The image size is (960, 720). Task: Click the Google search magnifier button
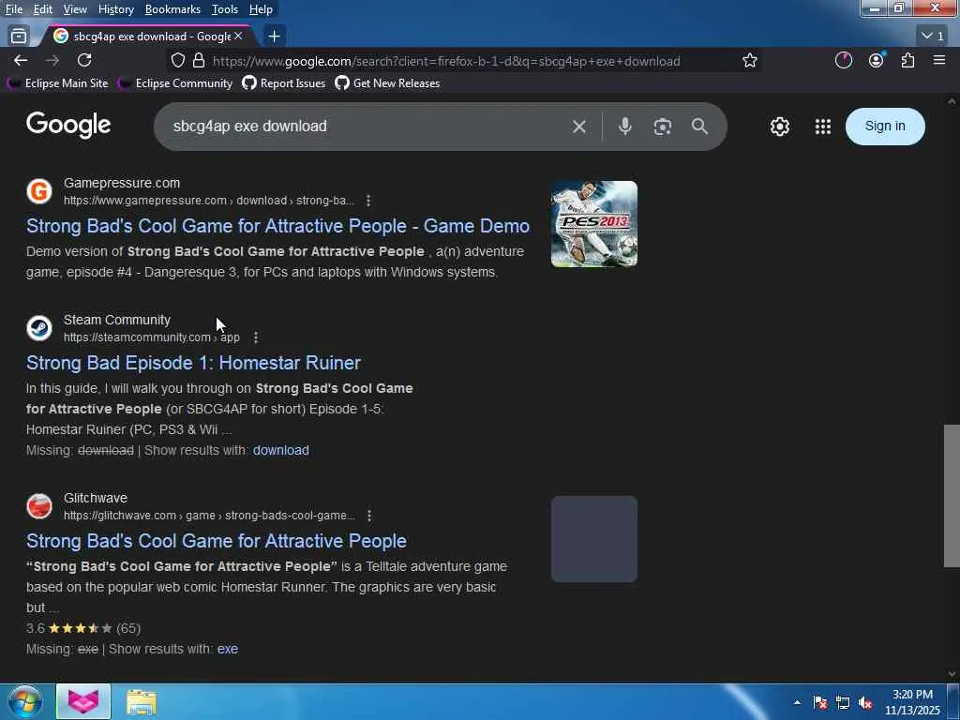699,127
